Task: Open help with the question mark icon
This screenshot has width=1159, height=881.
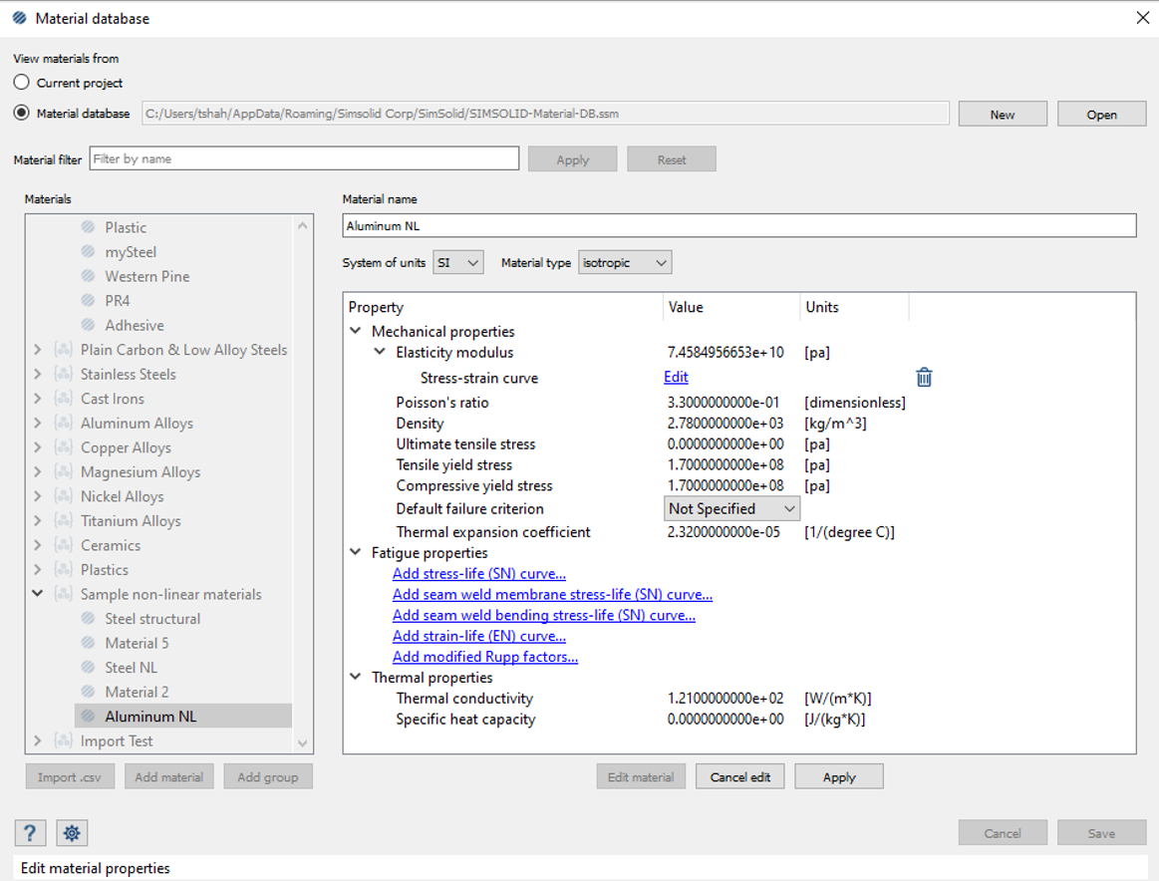Action: pos(30,833)
